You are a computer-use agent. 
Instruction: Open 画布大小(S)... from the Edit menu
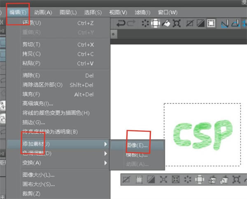58,184
